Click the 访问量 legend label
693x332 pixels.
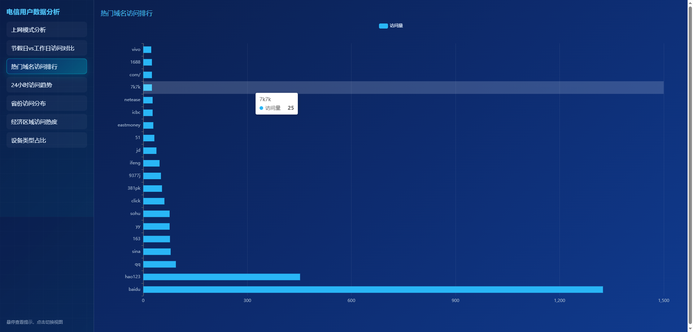(x=396, y=26)
